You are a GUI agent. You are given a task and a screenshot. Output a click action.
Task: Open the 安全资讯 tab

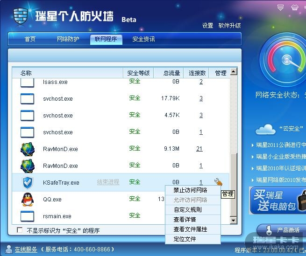click(143, 39)
